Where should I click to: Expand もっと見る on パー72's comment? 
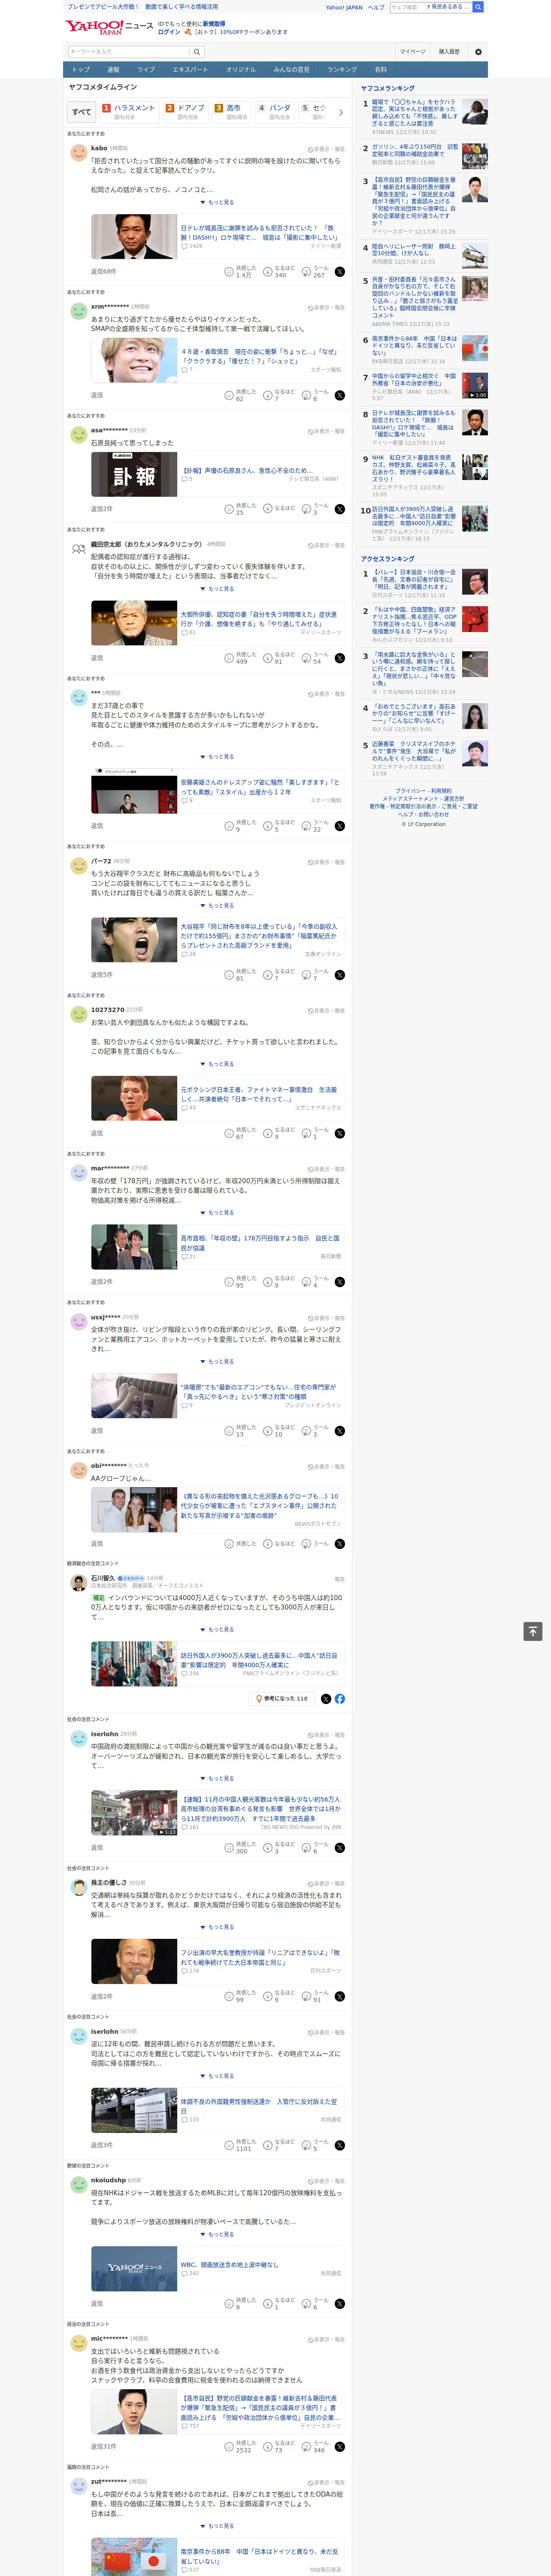tap(217, 906)
